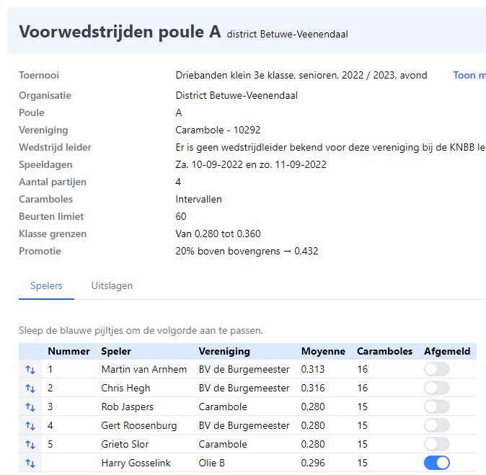Click the subtitle district Betuwe-Veenendaal
This screenshot has height=475, width=486.
(x=287, y=34)
